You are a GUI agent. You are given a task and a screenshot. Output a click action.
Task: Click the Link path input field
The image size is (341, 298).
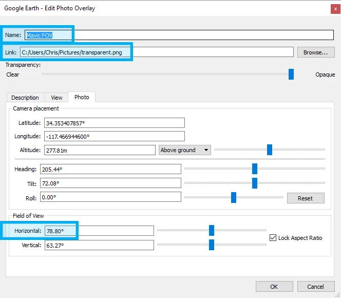157,52
